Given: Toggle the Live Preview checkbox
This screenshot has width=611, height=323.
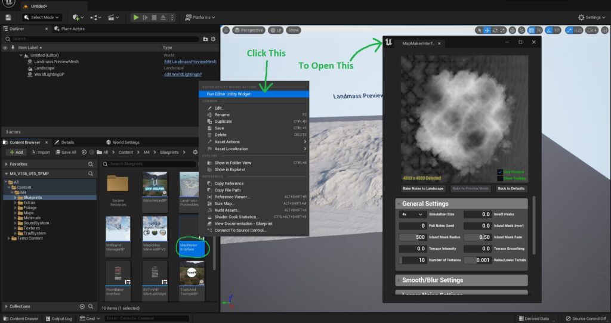Looking at the screenshot, I should click(500, 172).
